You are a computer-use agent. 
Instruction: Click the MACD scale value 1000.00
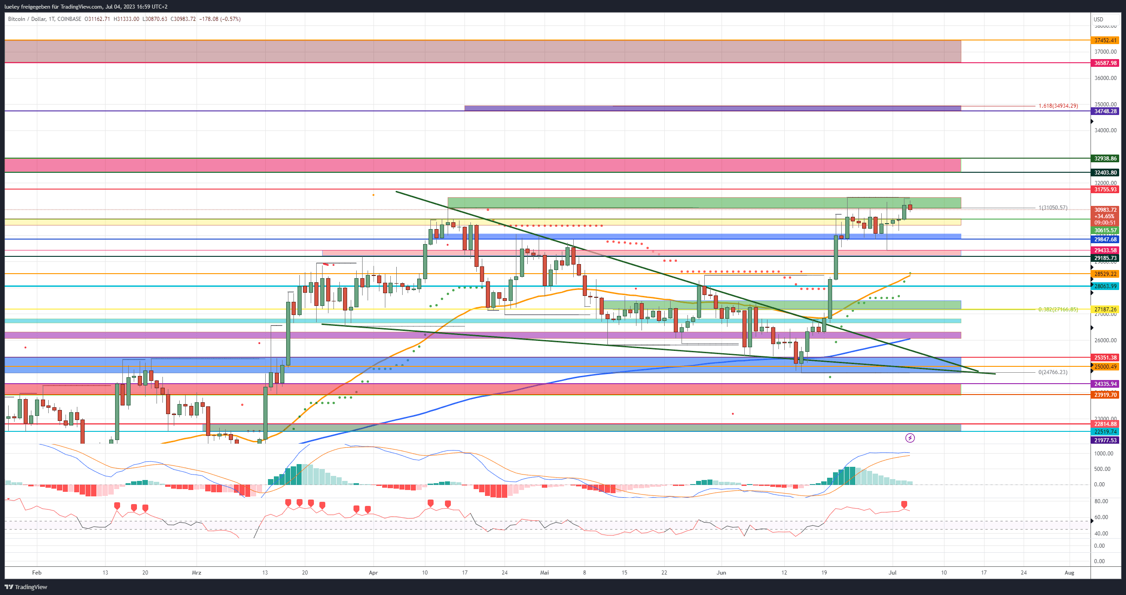coord(1104,454)
